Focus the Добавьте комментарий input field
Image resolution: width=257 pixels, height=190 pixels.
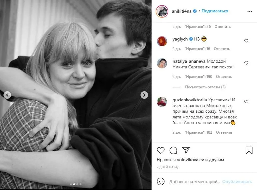195,181
